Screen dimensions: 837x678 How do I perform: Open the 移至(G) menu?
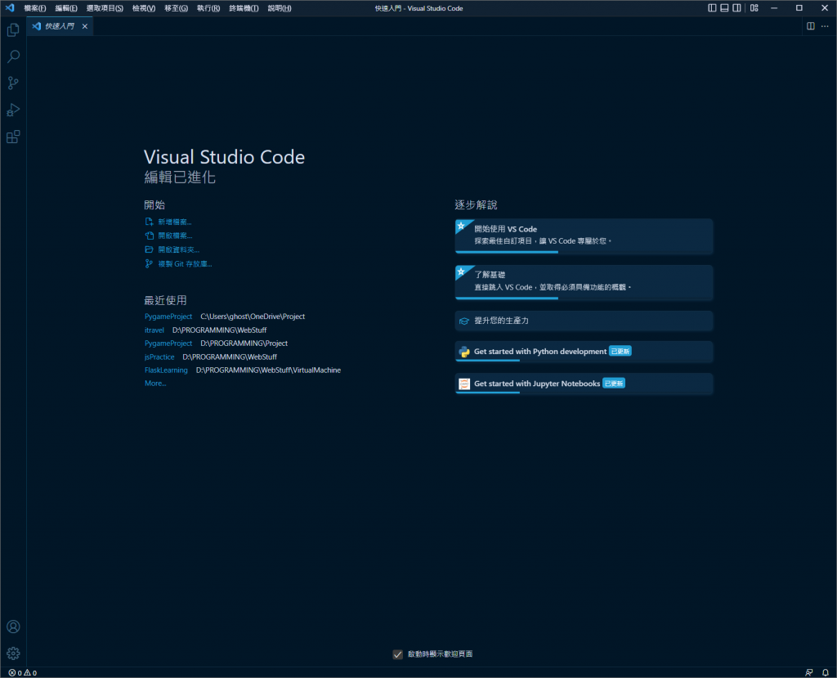click(x=176, y=8)
